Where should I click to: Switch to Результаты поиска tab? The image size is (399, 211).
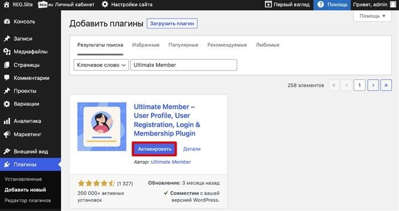point(100,45)
